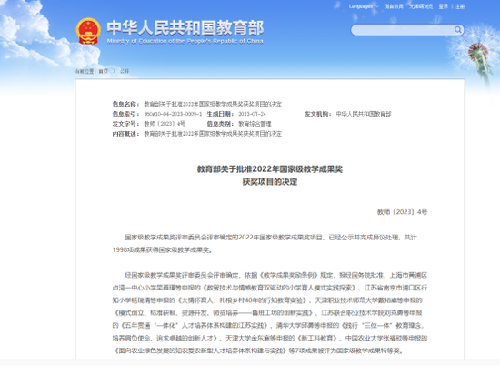The width and height of the screenshot is (500, 366).
Task: Click the right-aligned 教师〔2023〕4号 document number
Action: [402, 212]
